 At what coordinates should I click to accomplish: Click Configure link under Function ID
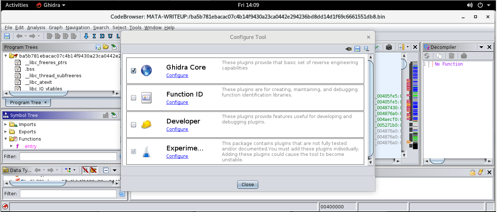click(177, 102)
